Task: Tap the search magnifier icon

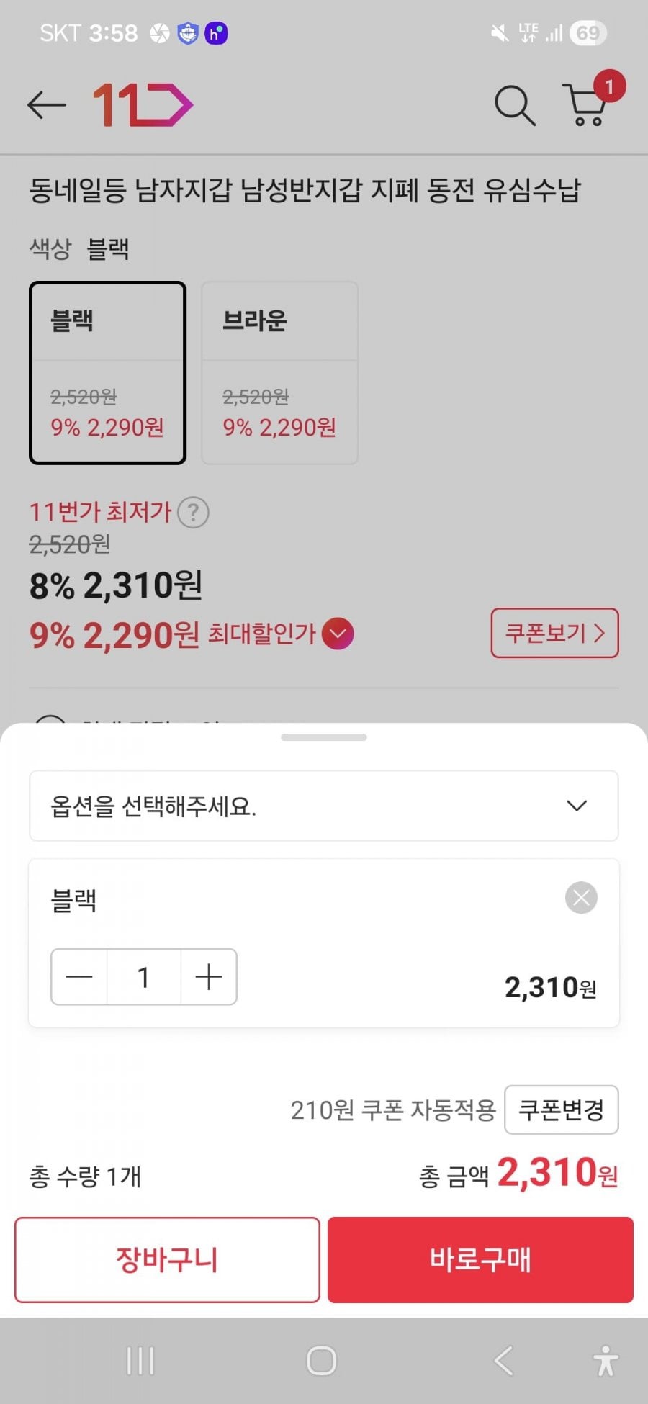Action: point(514,105)
